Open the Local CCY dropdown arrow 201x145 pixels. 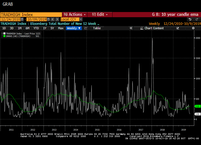81,19
